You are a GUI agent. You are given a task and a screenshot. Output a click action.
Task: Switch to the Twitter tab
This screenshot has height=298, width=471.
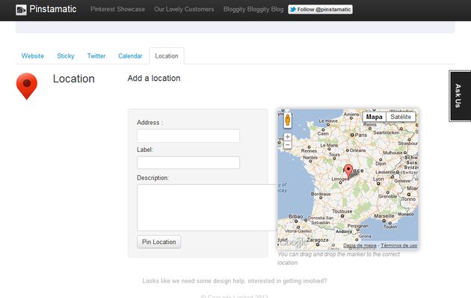coord(96,56)
